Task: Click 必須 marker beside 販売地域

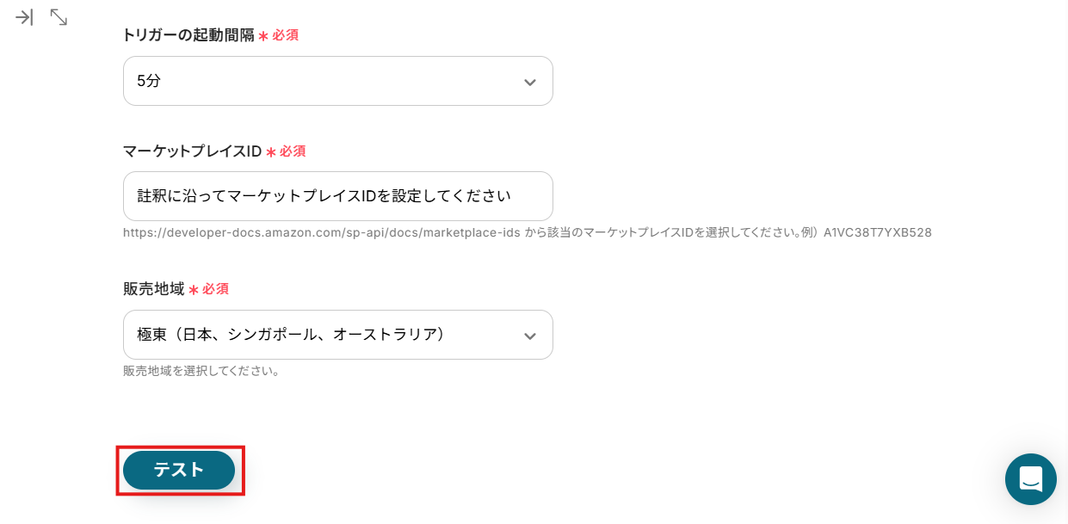Action: coord(215,289)
